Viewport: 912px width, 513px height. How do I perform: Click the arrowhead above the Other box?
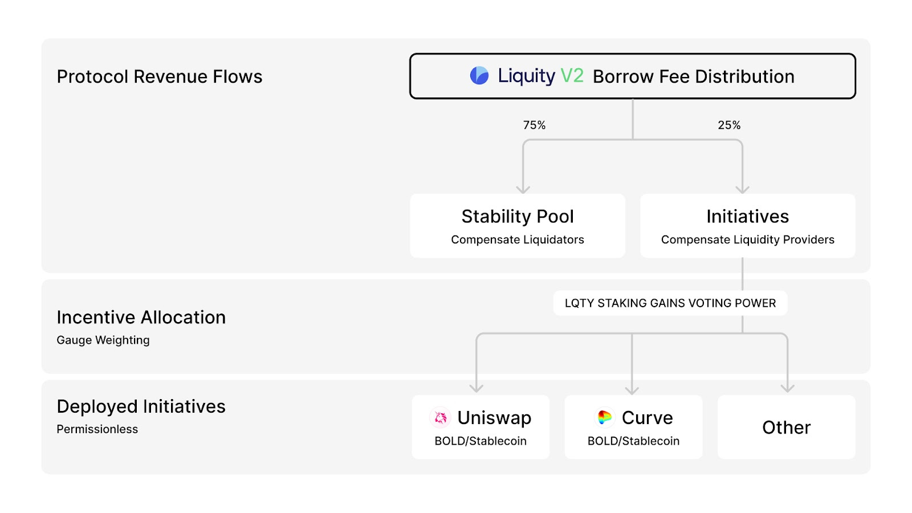click(787, 388)
